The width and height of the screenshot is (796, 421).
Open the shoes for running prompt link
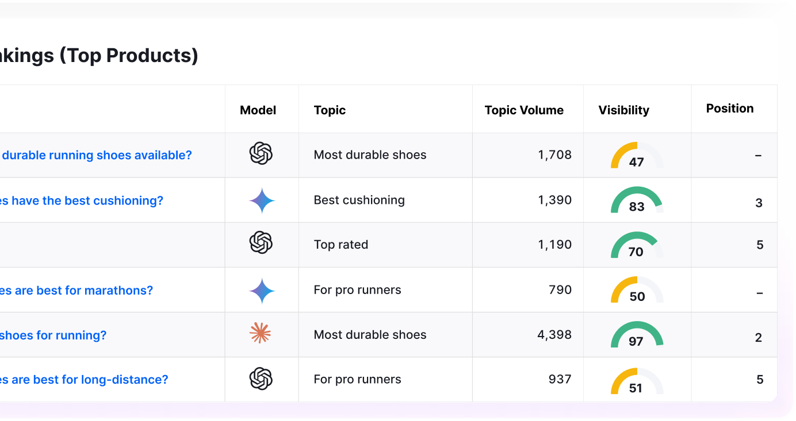tap(53, 335)
